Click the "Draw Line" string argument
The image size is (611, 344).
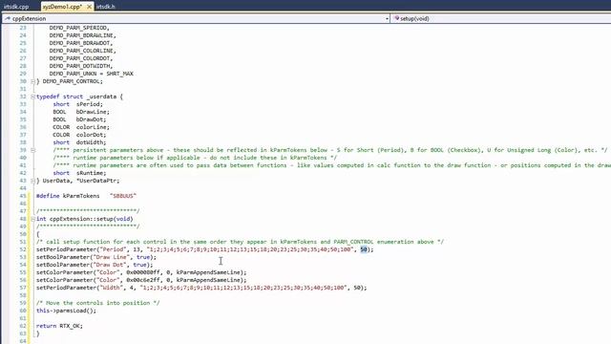tap(111, 257)
